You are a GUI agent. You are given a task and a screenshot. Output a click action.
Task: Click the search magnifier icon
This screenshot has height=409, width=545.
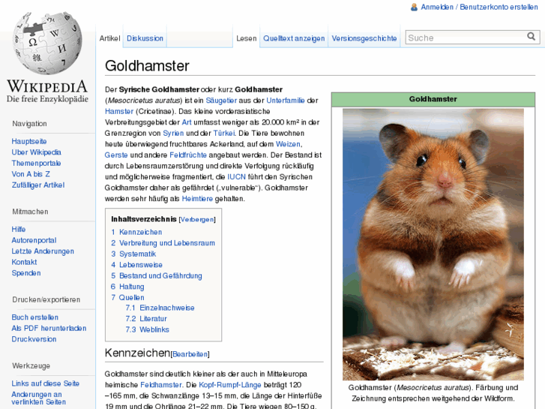coord(531,36)
